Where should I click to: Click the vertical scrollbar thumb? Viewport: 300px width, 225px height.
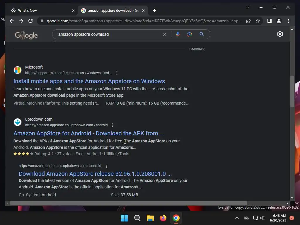tap(292, 91)
